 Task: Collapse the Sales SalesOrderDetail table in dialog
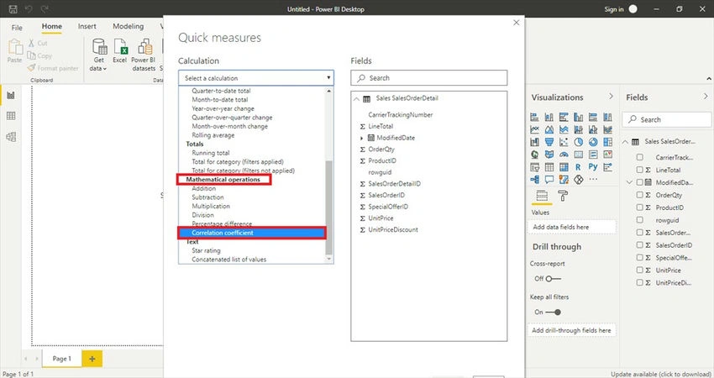pos(356,99)
